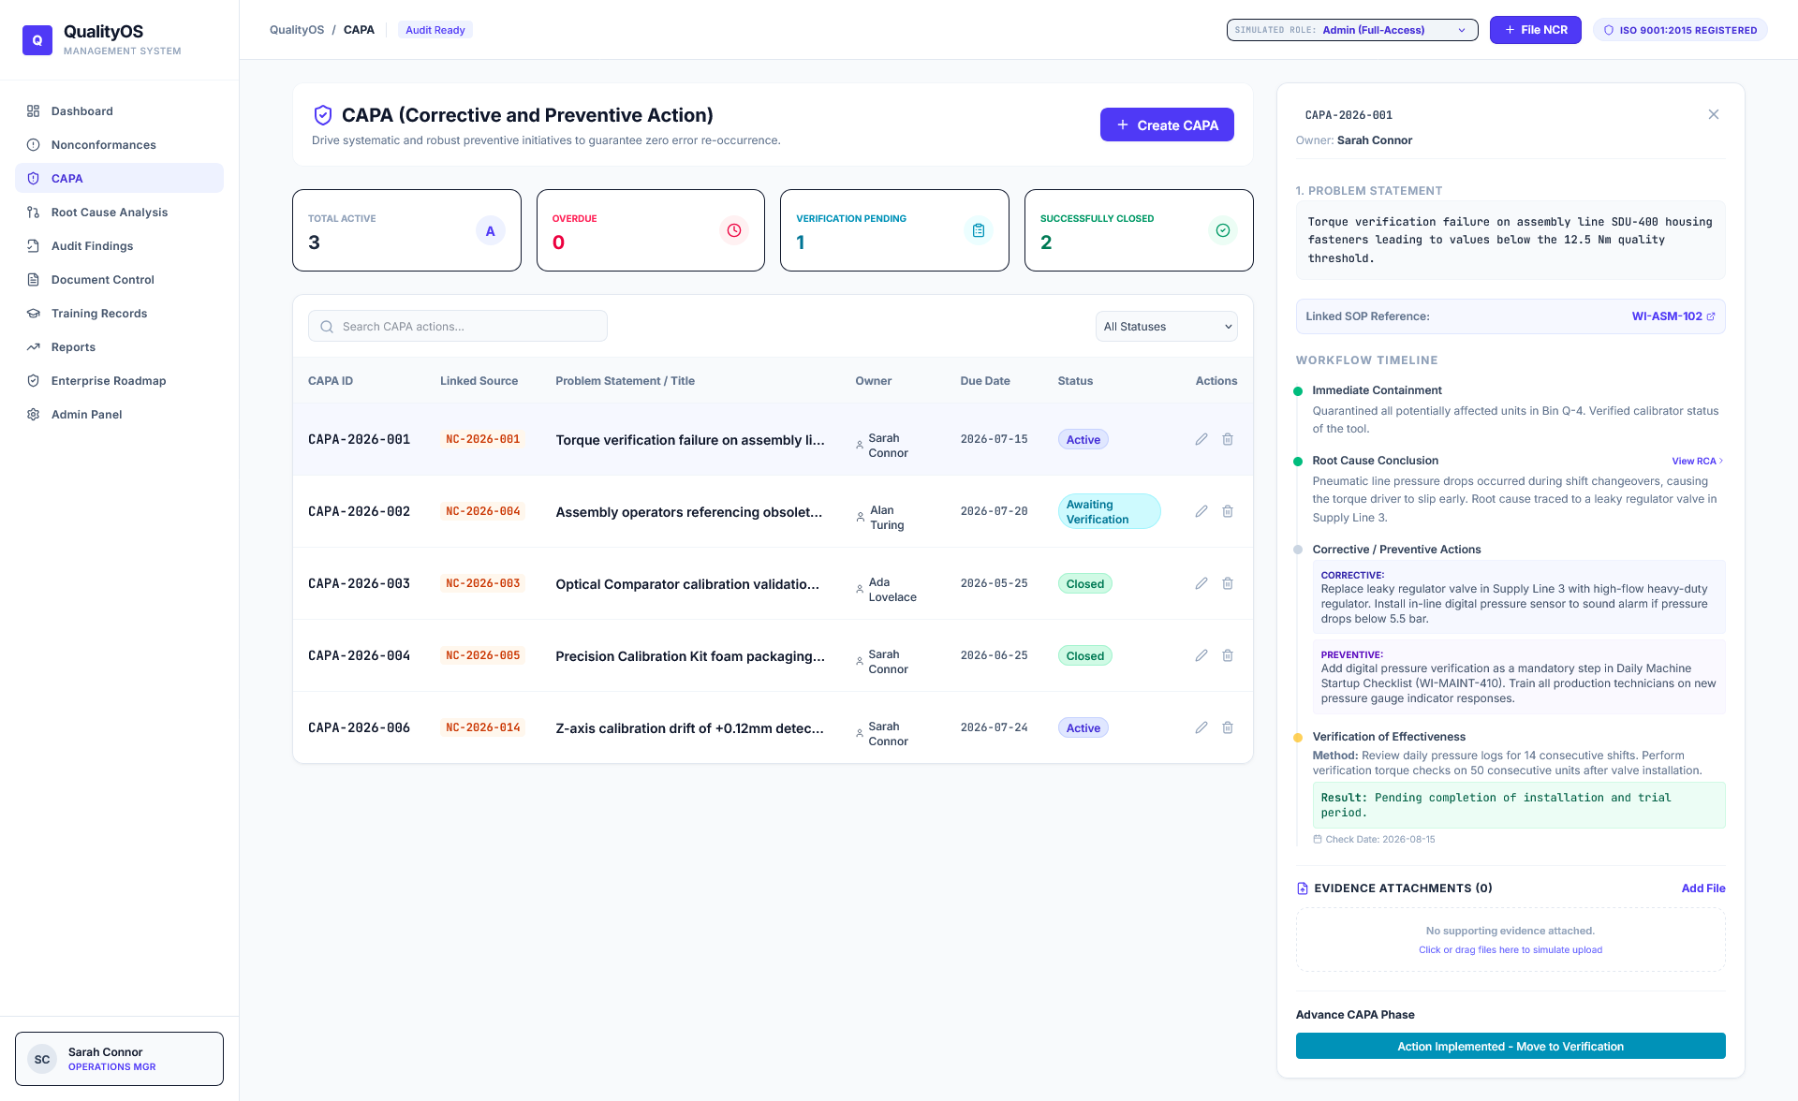Open View RCA chevron link

(x=1698, y=461)
